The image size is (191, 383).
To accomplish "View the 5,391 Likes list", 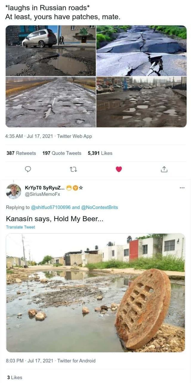I will pos(100,153).
